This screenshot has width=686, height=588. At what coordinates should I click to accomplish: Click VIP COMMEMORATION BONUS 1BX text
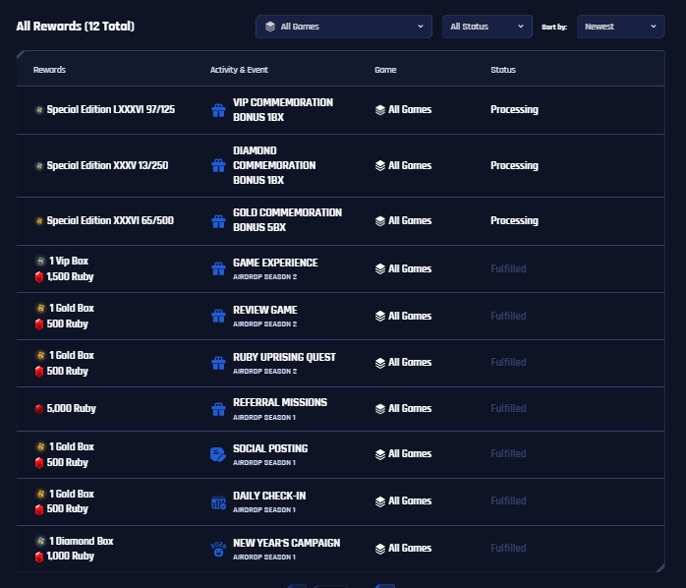(283, 110)
